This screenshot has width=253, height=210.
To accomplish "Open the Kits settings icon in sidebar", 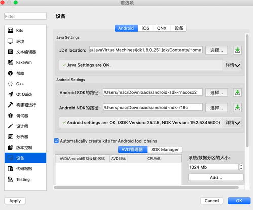I will [10, 30].
